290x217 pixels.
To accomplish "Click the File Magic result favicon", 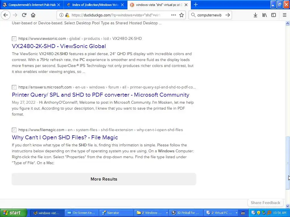I will [14, 130].
